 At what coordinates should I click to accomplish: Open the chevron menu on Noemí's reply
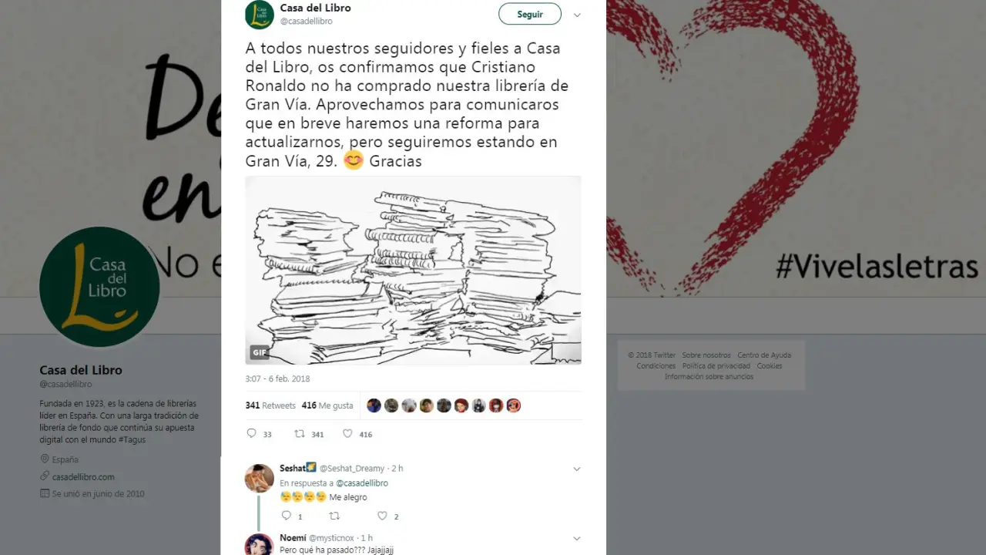pyautogui.click(x=576, y=538)
